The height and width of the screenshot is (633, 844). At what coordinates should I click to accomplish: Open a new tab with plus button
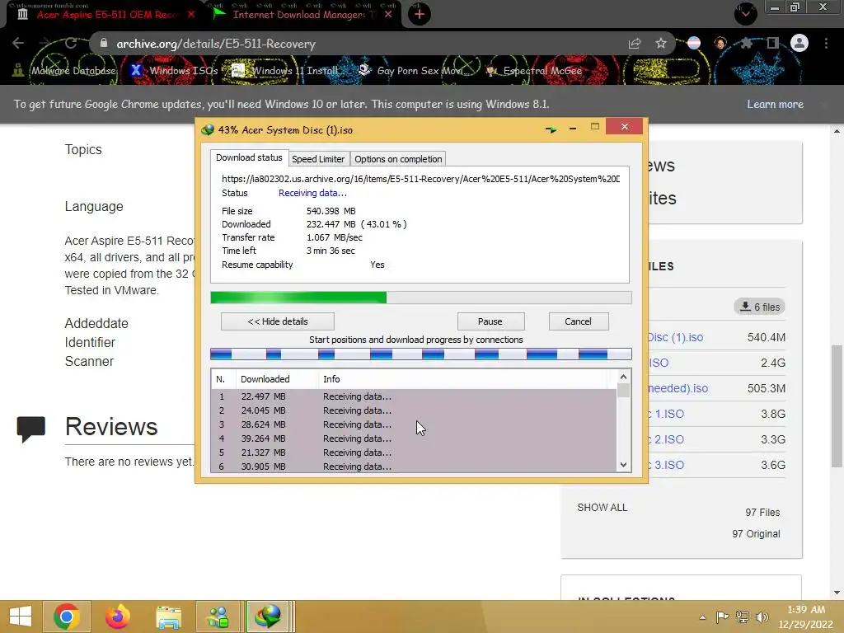(420, 14)
